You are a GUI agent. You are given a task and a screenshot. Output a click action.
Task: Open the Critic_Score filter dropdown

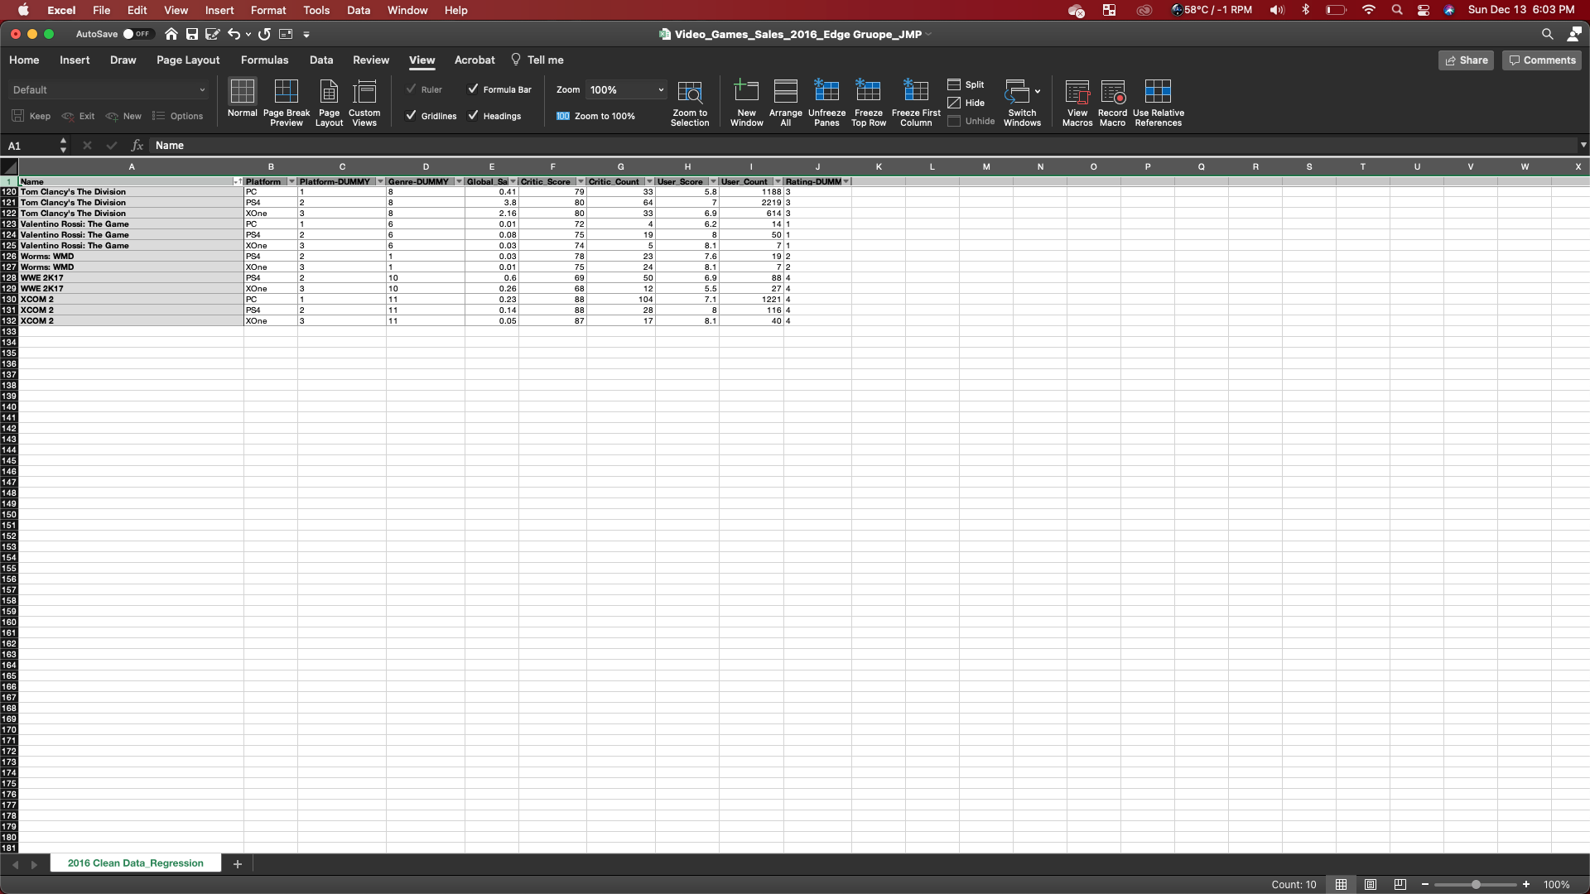(581, 181)
